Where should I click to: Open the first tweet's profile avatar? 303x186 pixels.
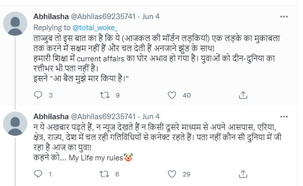(15, 24)
